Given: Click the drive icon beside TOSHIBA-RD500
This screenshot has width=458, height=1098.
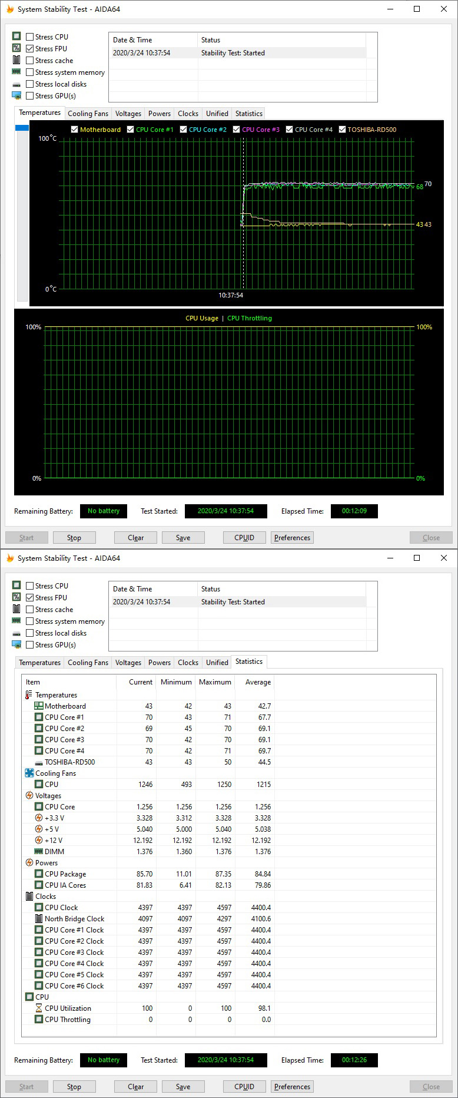Looking at the screenshot, I should (x=39, y=762).
